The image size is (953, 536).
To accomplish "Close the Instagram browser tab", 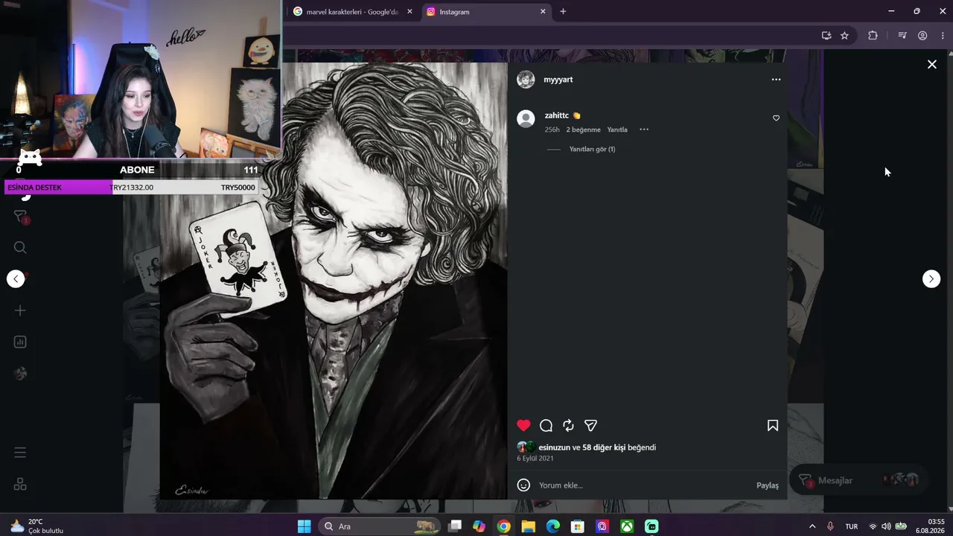I will tap(543, 12).
